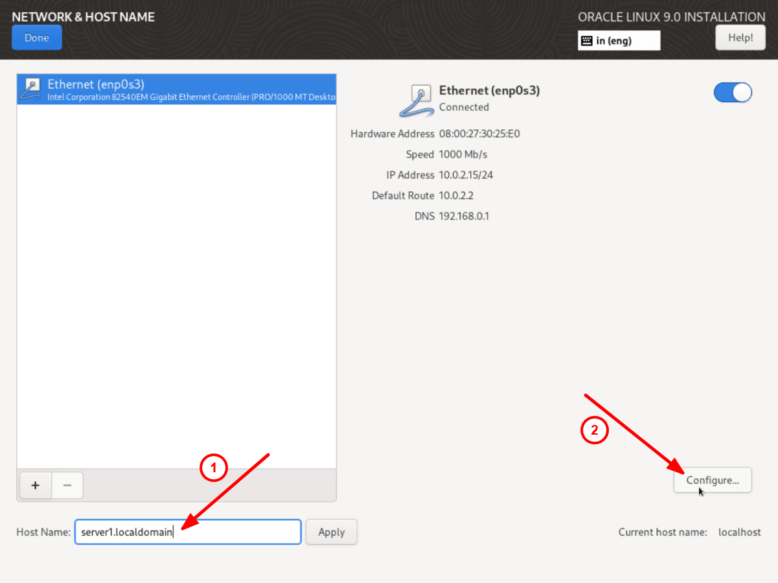Apply the new server1.localdomain host name

click(331, 532)
